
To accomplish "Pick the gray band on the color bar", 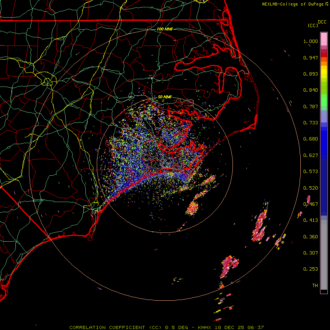I will coord(324,255).
